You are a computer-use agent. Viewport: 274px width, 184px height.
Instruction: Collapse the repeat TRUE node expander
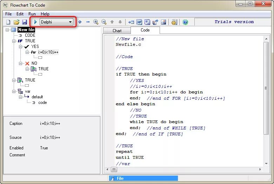tap(14, 80)
